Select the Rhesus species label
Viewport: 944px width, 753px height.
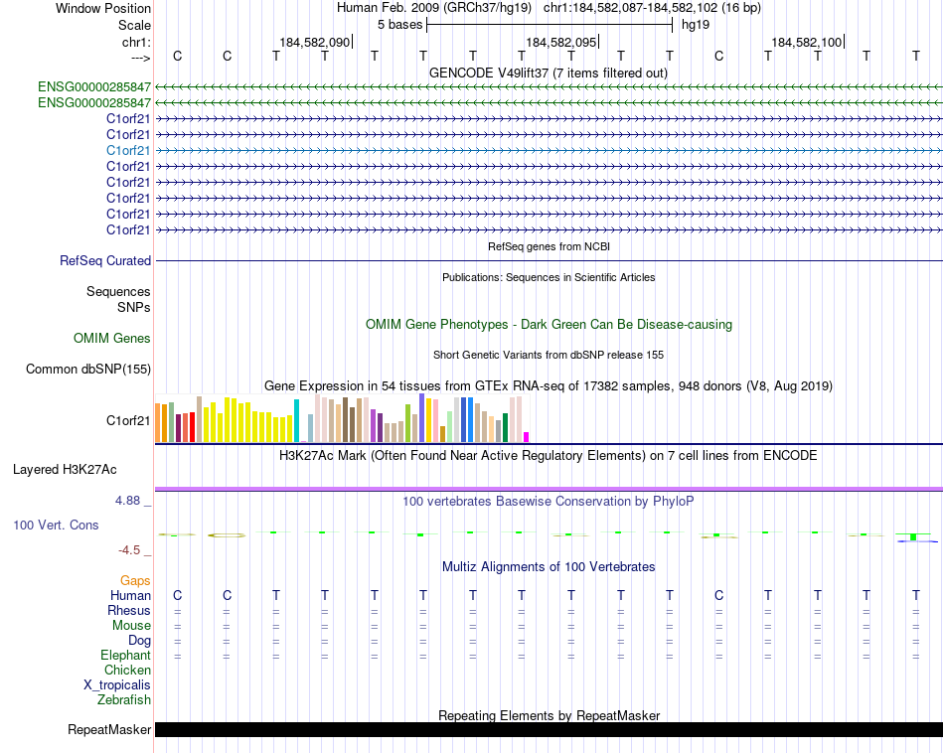(x=129, y=610)
